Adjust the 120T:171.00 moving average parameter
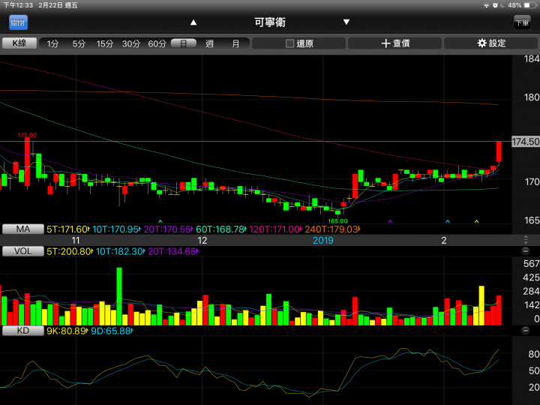540x405 pixels. (x=275, y=229)
